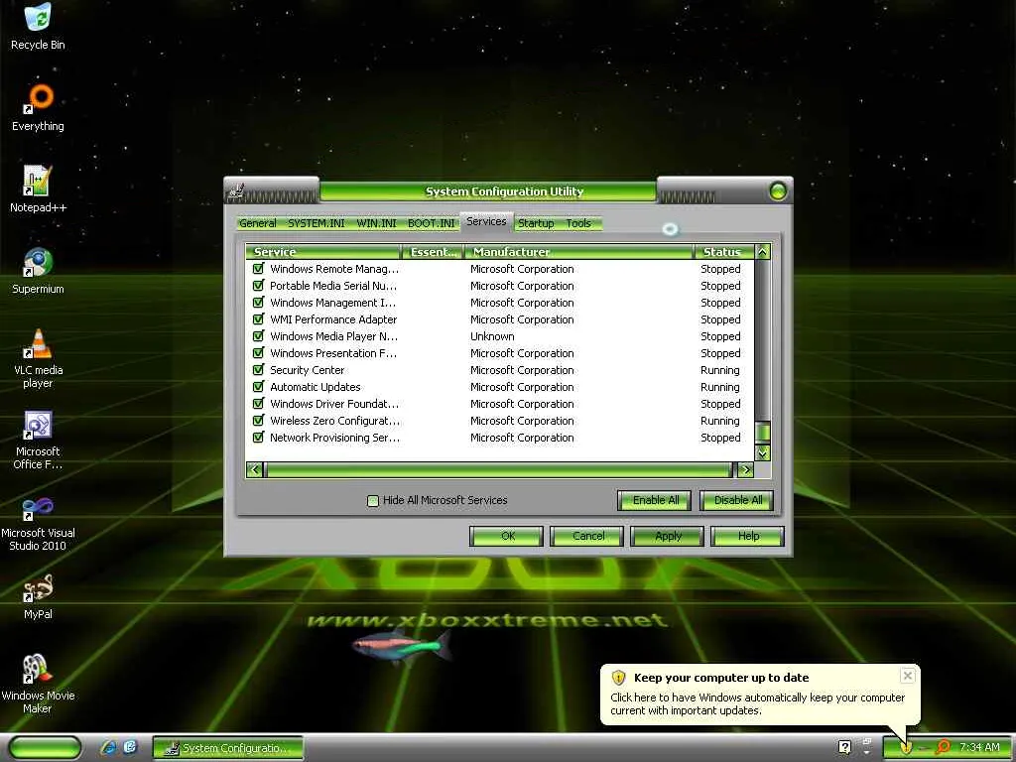Uncheck Windows Presentation Foundation service
Screen dimensions: 1016x762
tap(259, 352)
